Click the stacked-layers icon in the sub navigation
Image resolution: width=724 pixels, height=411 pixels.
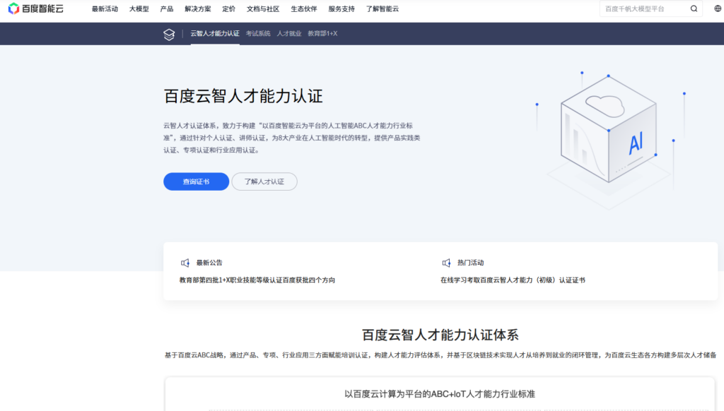tap(168, 33)
